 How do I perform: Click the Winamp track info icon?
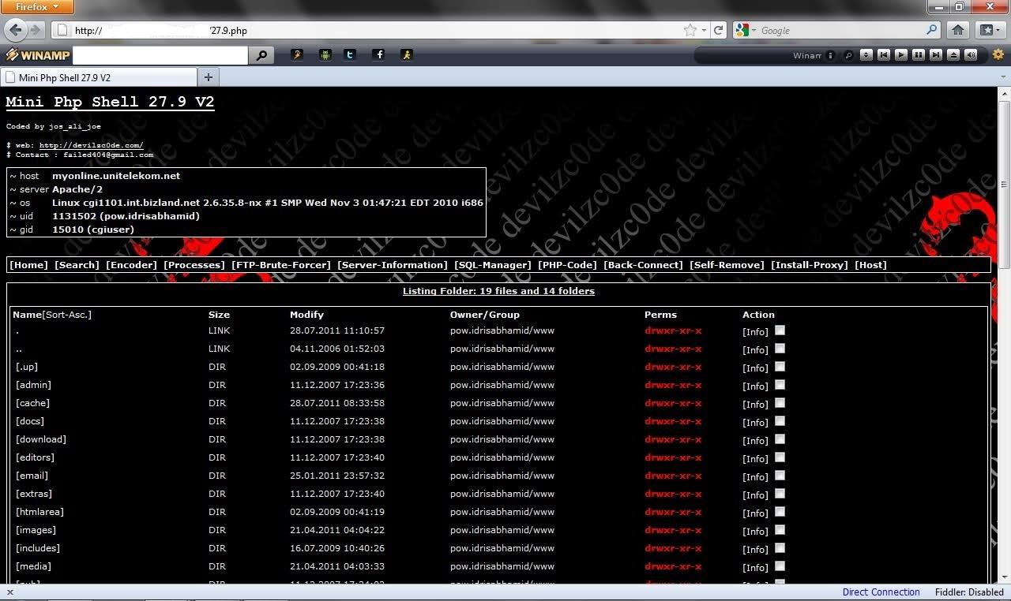(x=830, y=55)
